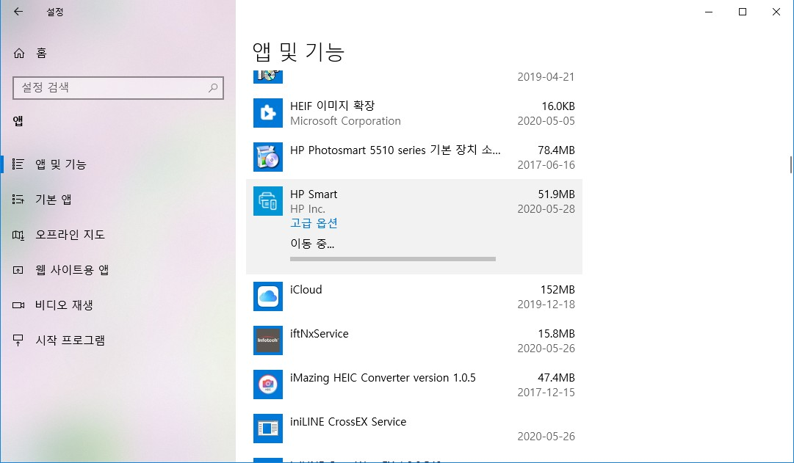Select the HP Smart app name
This screenshot has height=463, width=794.
click(314, 194)
